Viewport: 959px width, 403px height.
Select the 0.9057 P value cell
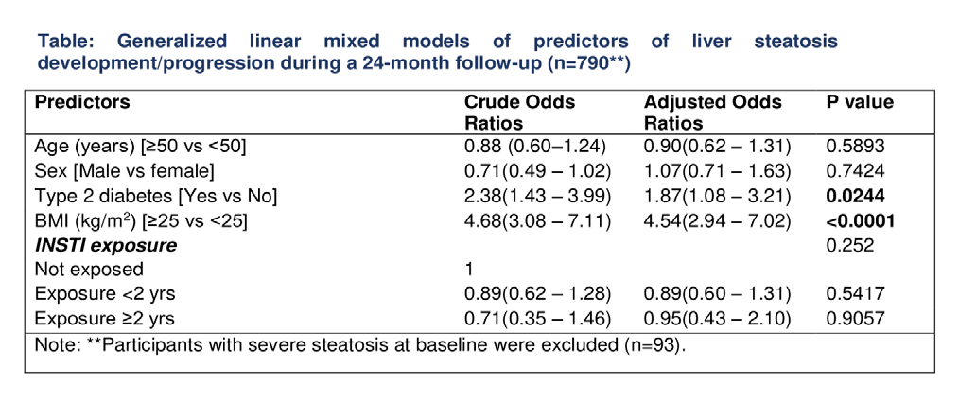coord(855,318)
